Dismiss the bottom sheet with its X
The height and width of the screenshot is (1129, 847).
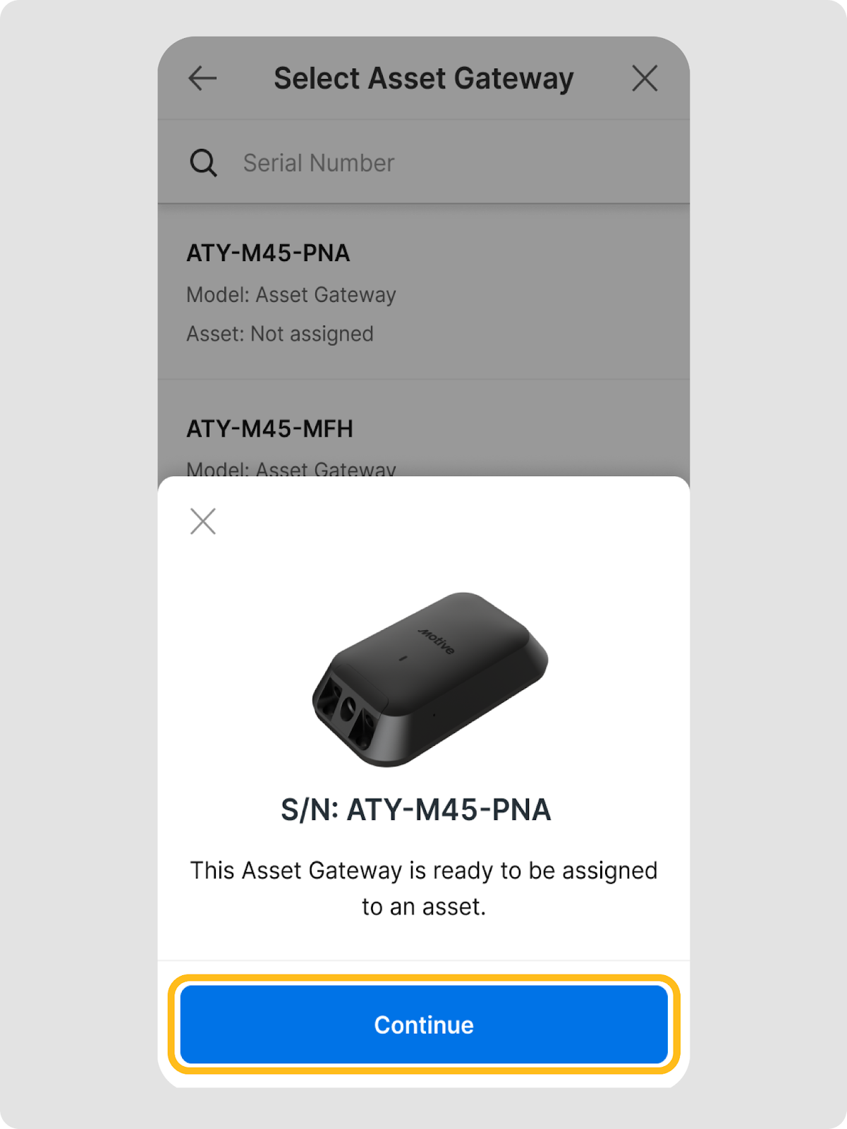[x=203, y=521]
